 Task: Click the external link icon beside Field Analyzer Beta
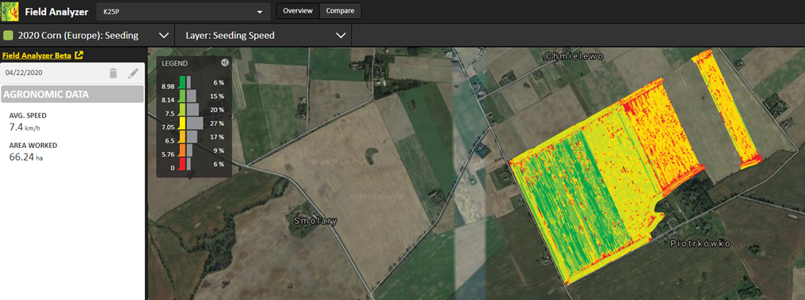click(78, 55)
